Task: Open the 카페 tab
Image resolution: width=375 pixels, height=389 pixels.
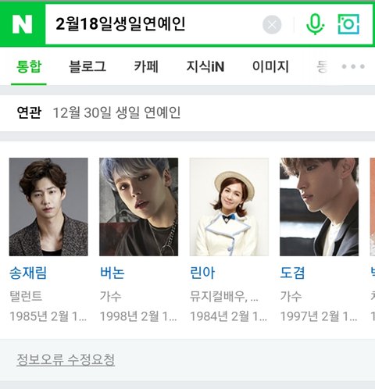Action: (x=146, y=66)
